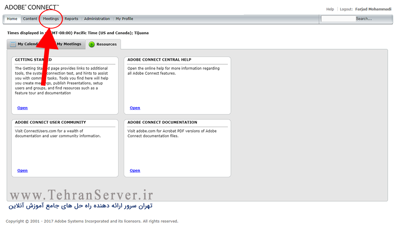
Task: Open the Adobe Connect User Community link
Action: click(22, 170)
